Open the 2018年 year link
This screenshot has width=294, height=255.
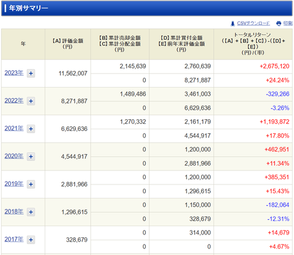point(14,212)
